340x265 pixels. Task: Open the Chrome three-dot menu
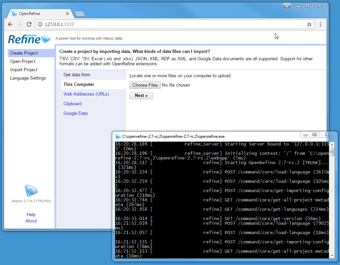click(x=320, y=25)
